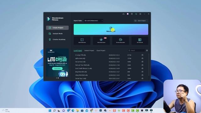Viewport: 201px width, 113px height.
Task: Click the project list scrollbar
Action: (149, 65)
